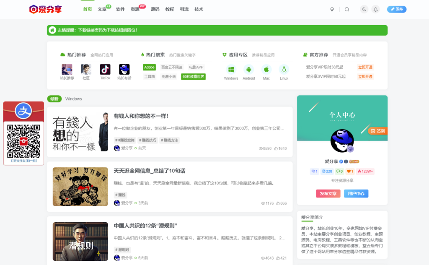The height and width of the screenshot is (265, 429).
Task: Click the 站长推荐 thumbnail icon
Action: [x=67, y=69]
